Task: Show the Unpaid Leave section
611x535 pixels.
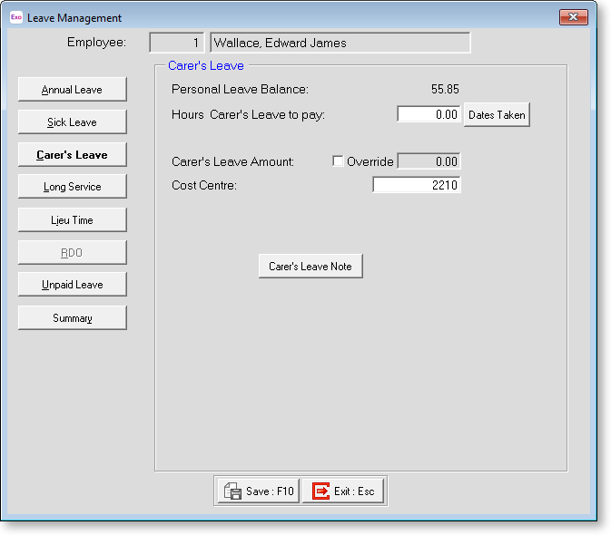Action: pos(72,285)
